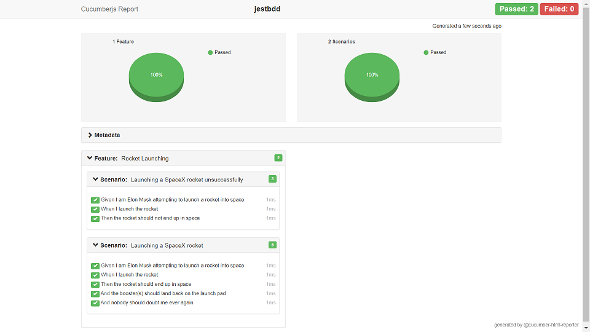Viewport: 590px width, 332px height.
Task: Click 1ms duration of 'And nobody should doubt me' step
Action: (x=271, y=302)
